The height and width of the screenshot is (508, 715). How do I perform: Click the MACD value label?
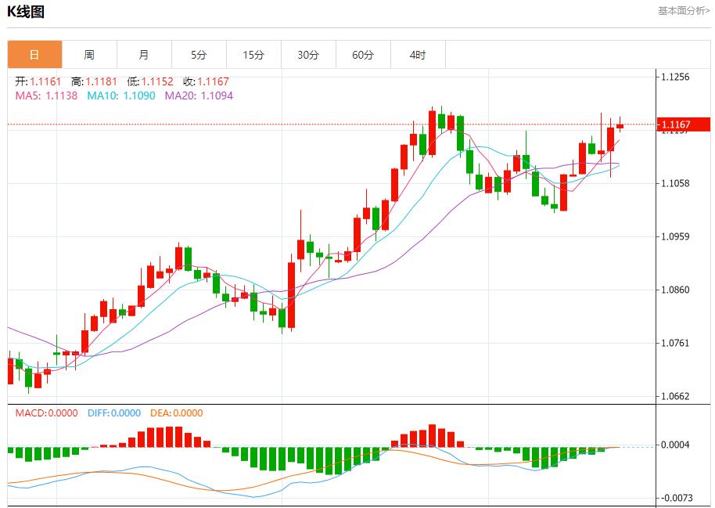click(x=46, y=413)
